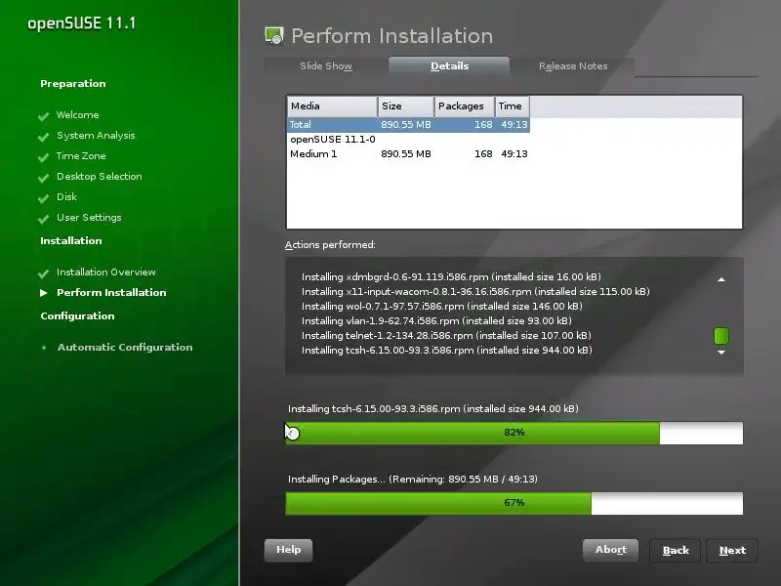This screenshot has height=586, width=781.
Task: Sort by the Packages column header
Action: pos(465,106)
